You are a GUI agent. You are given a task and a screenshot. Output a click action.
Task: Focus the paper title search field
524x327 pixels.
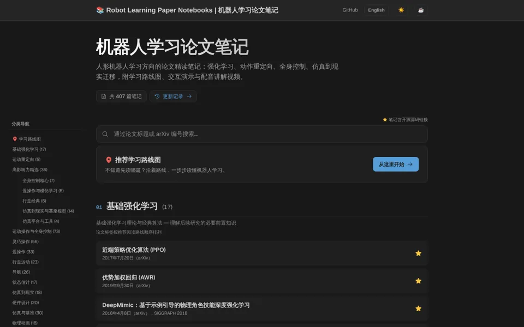click(261, 134)
